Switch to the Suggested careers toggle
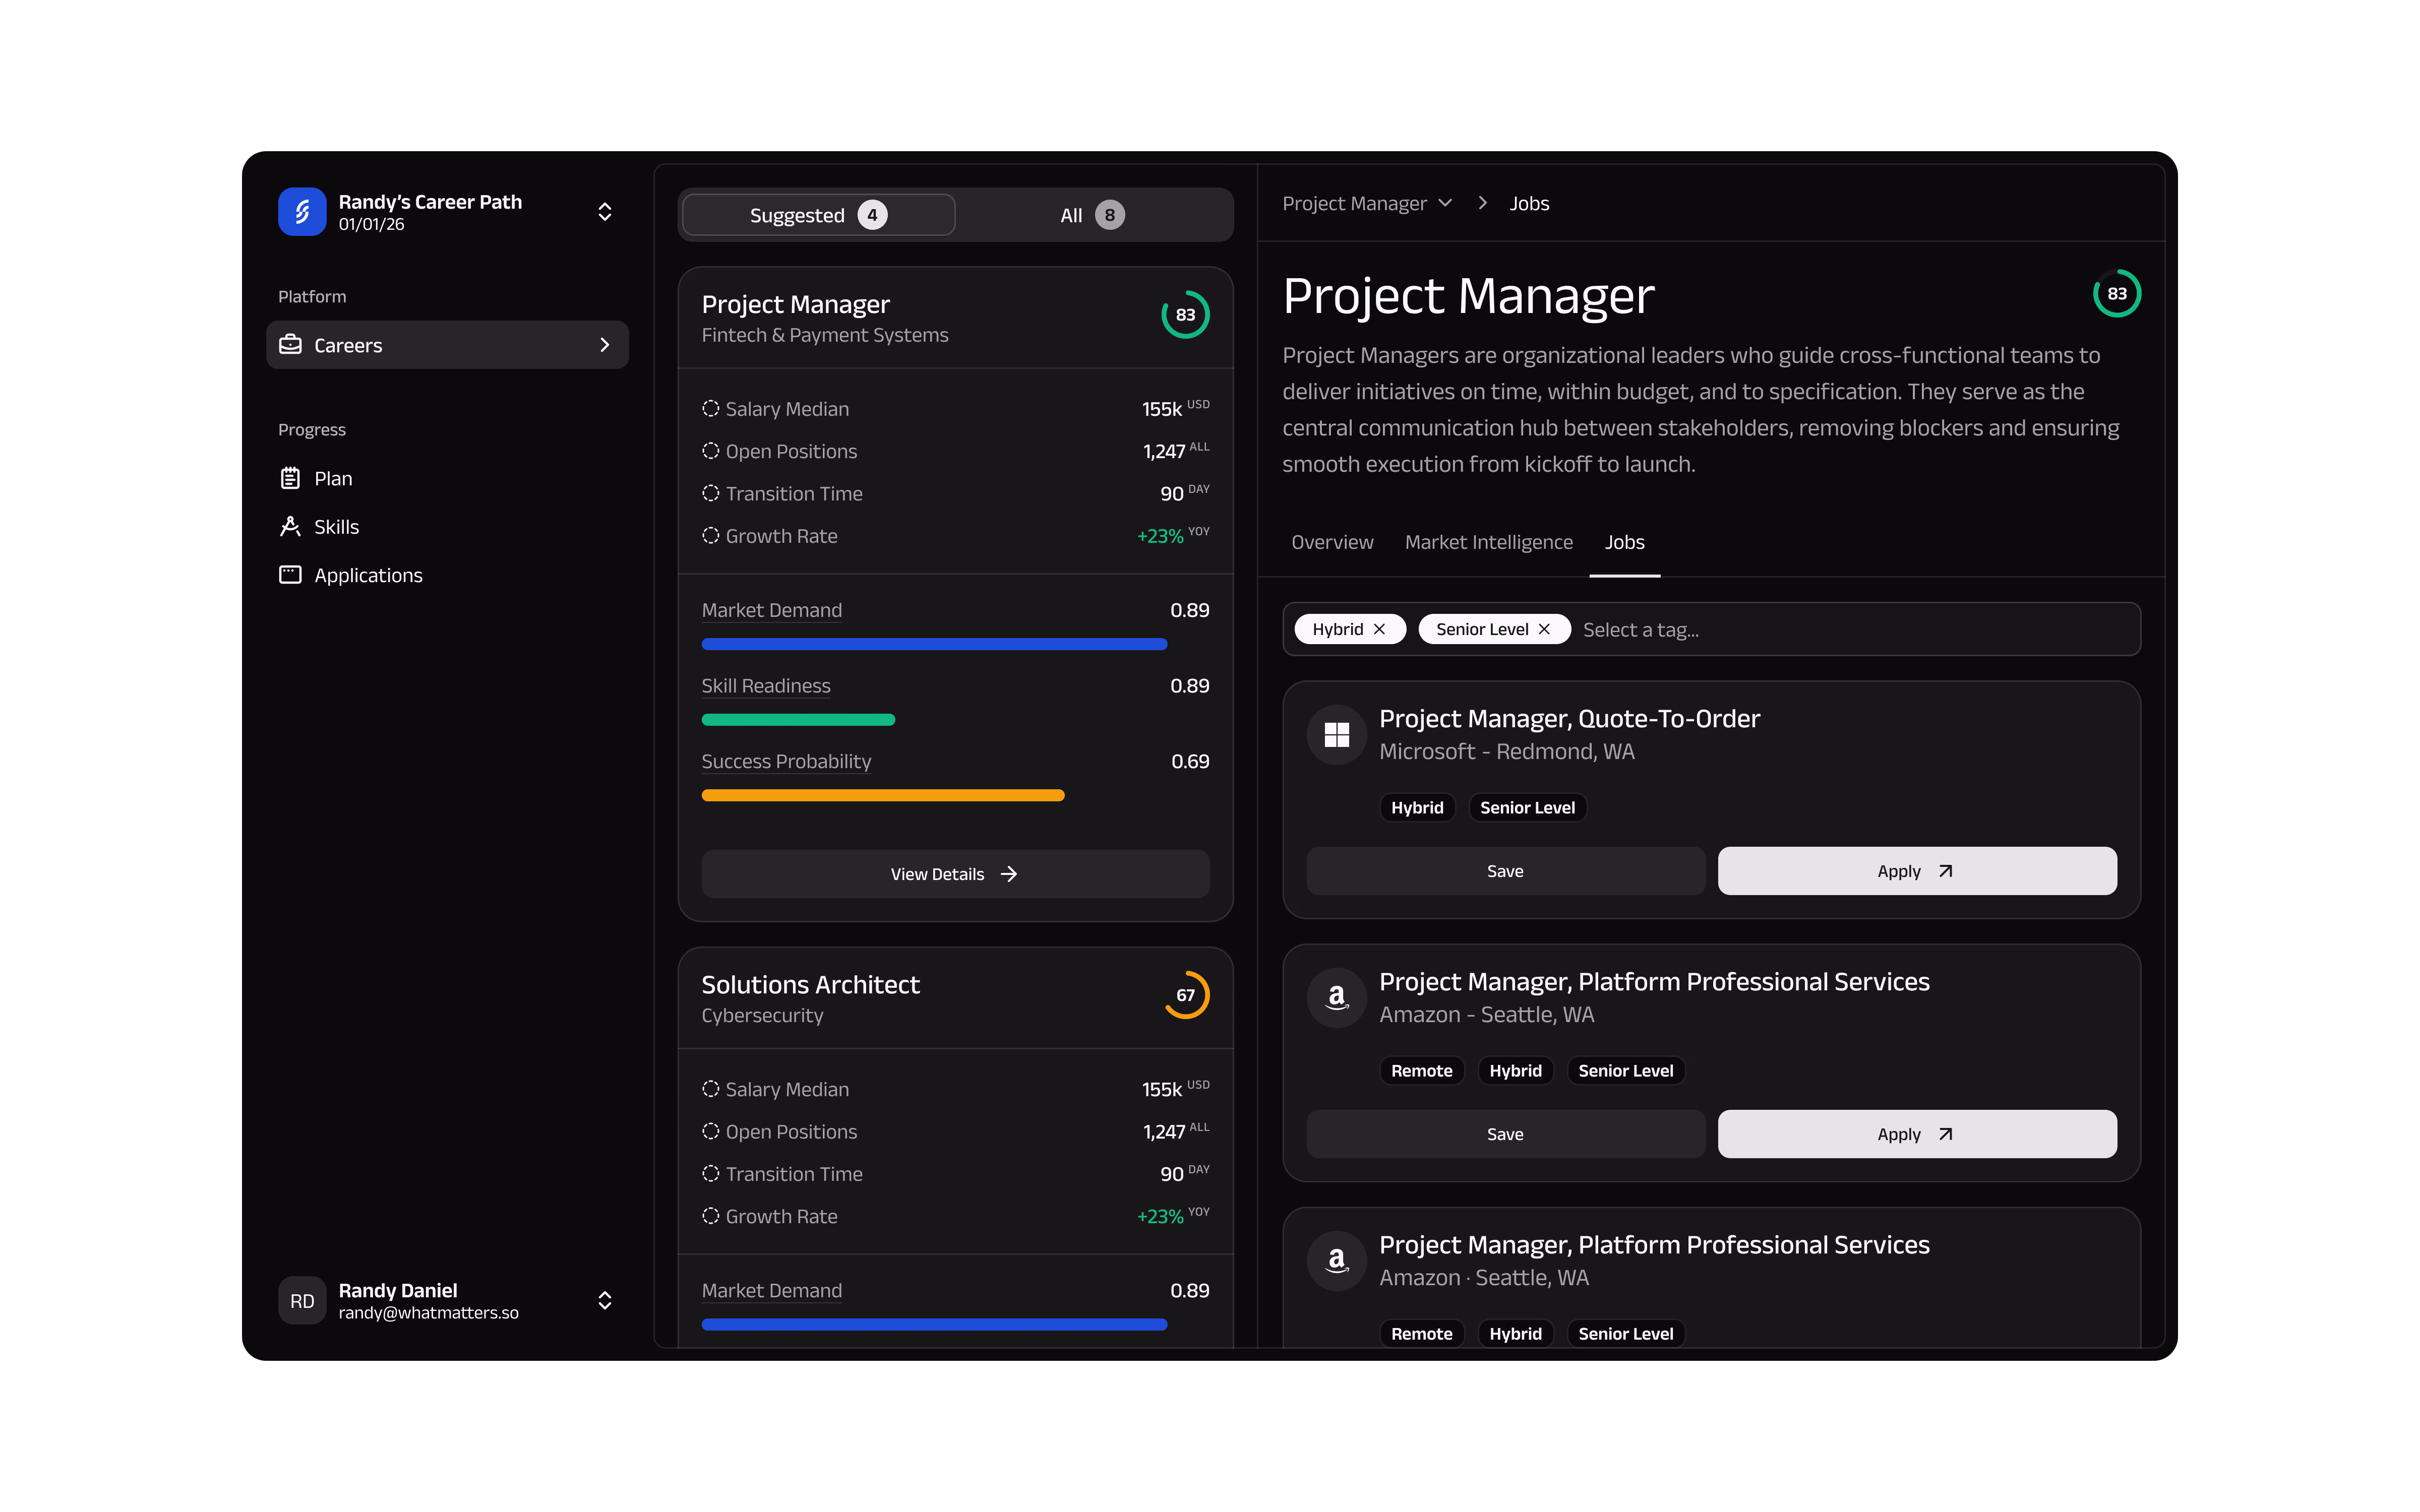 click(818, 215)
